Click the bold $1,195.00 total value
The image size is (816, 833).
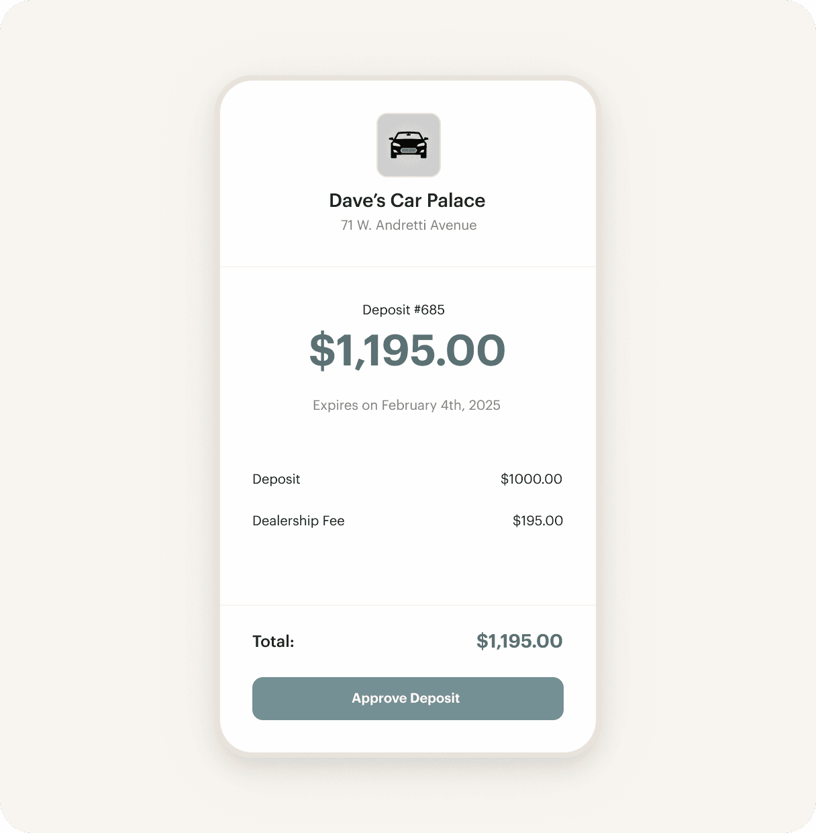coord(519,641)
